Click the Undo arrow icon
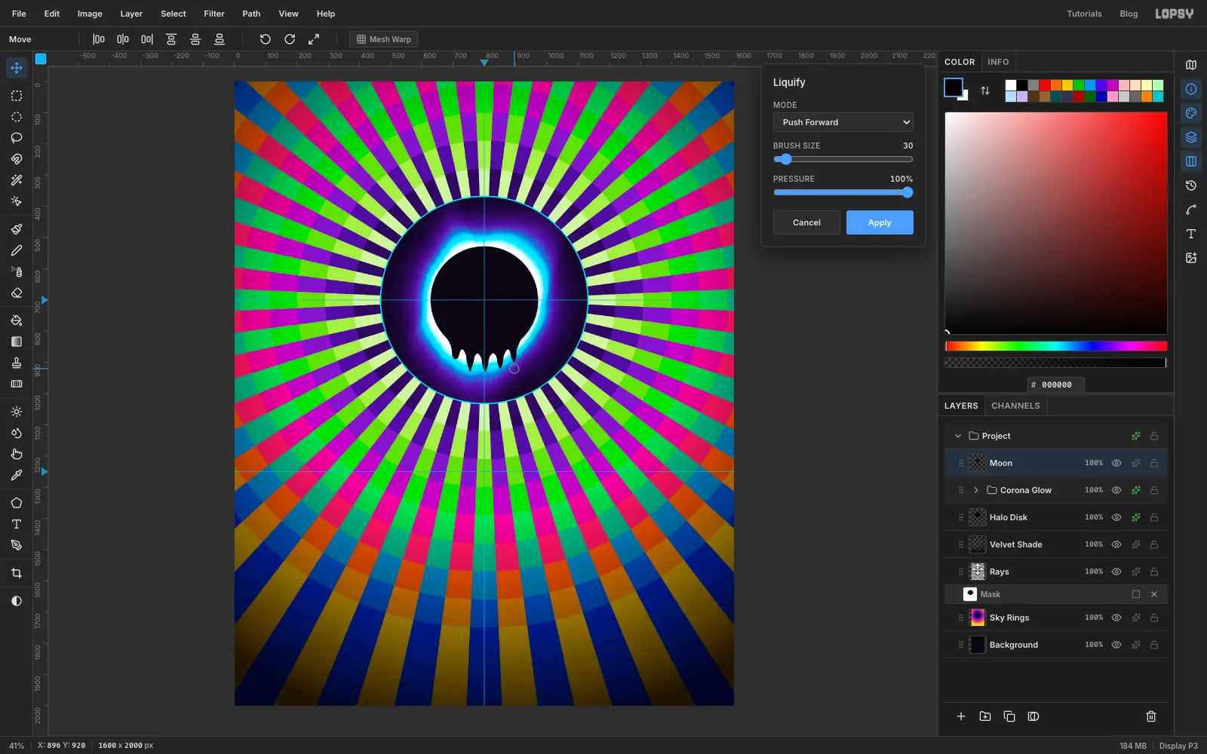 [266, 39]
